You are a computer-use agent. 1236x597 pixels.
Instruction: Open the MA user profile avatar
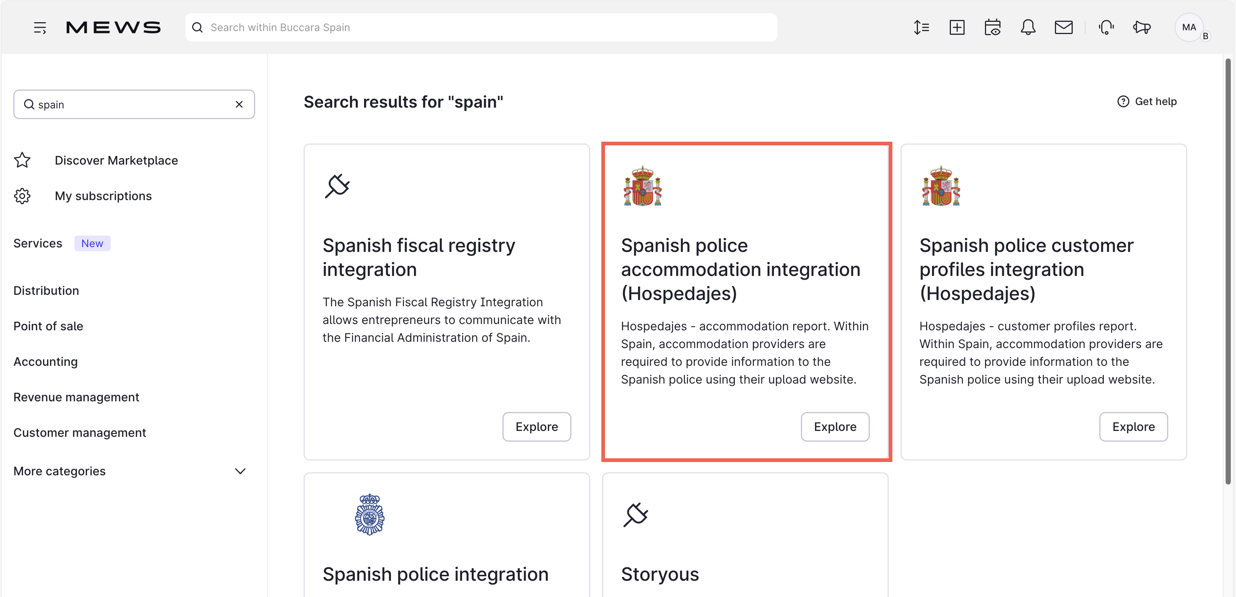pos(1189,27)
